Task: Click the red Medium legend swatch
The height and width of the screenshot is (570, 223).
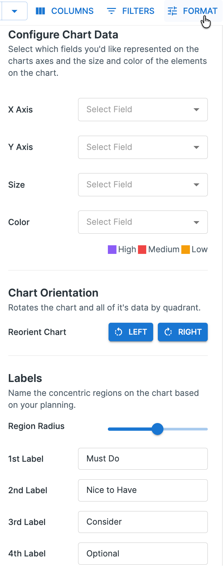Action: click(143, 249)
